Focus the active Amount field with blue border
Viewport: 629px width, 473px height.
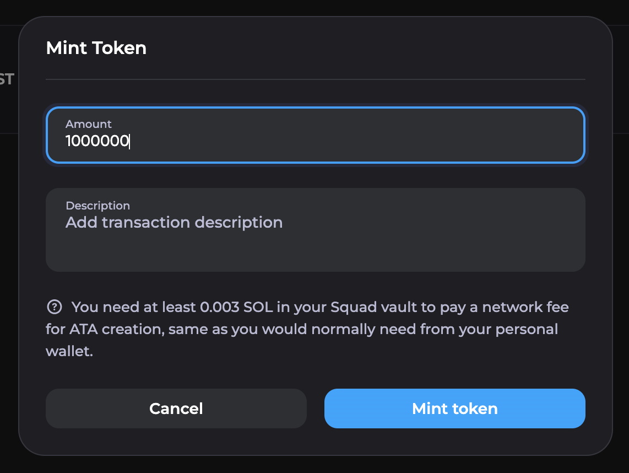tap(314, 135)
